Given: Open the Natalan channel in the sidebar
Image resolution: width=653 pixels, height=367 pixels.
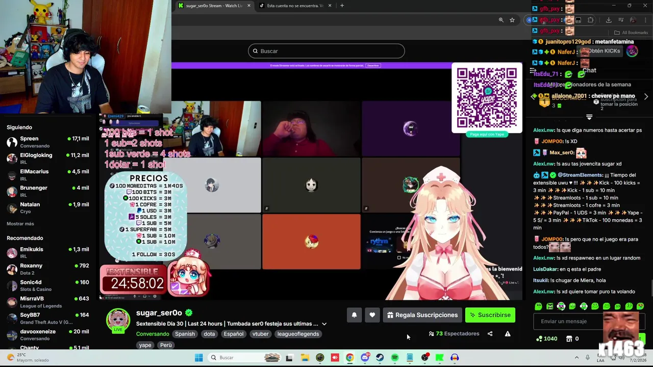Looking at the screenshot, I should [x=47, y=207].
